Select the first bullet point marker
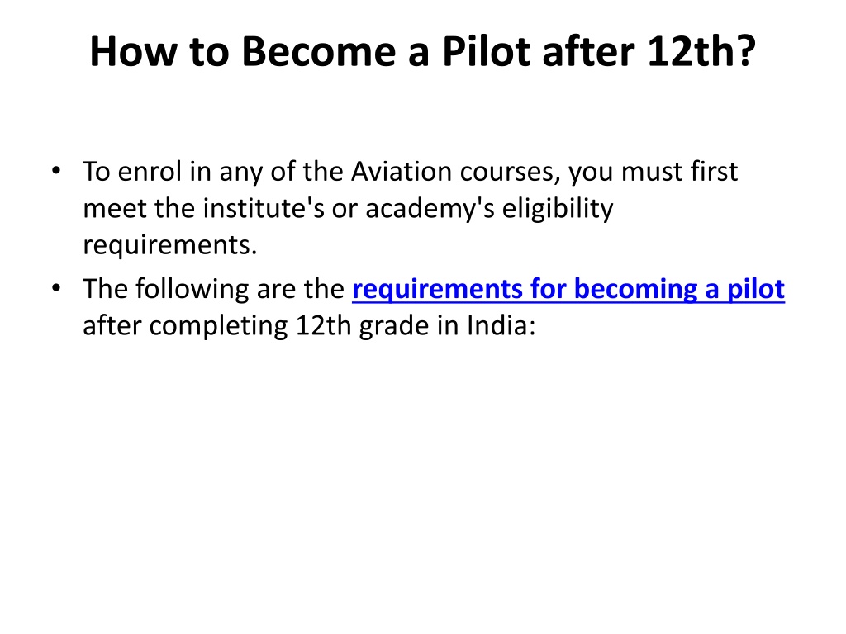This screenshot has height=634, width=846. (56, 172)
